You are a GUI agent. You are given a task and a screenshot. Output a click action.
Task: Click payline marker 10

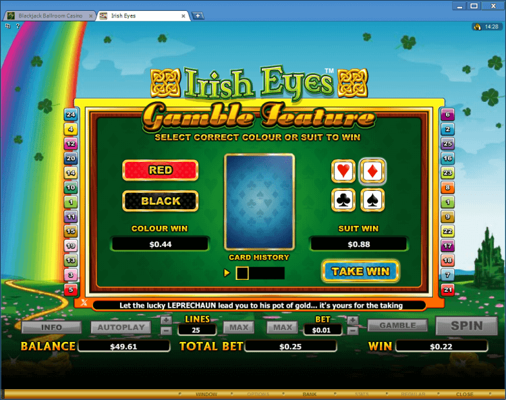tap(71, 187)
